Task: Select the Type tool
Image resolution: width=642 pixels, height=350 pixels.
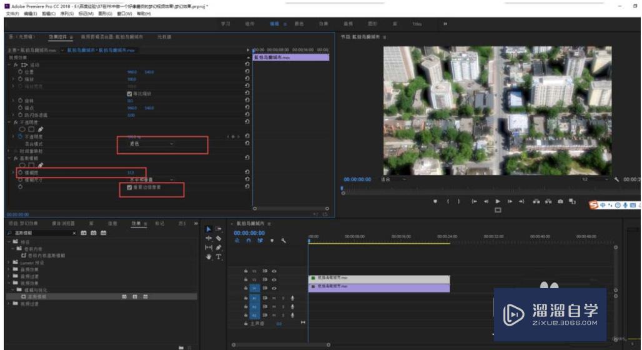Action: (x=219, y=257)
